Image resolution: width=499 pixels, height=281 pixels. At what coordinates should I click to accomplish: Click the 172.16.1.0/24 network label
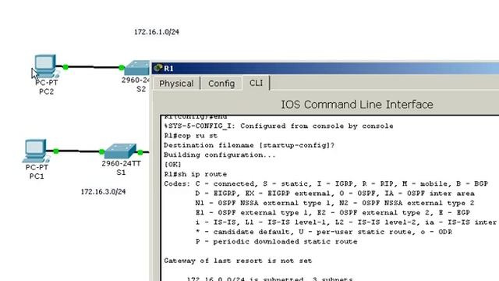click(157, 32)
